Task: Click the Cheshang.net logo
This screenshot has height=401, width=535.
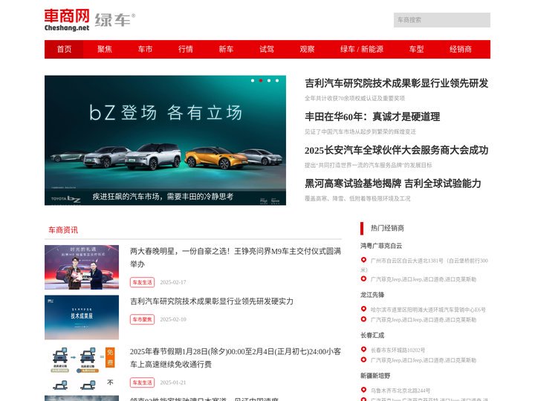Action: pyautogui.click(x=67, y=20)
